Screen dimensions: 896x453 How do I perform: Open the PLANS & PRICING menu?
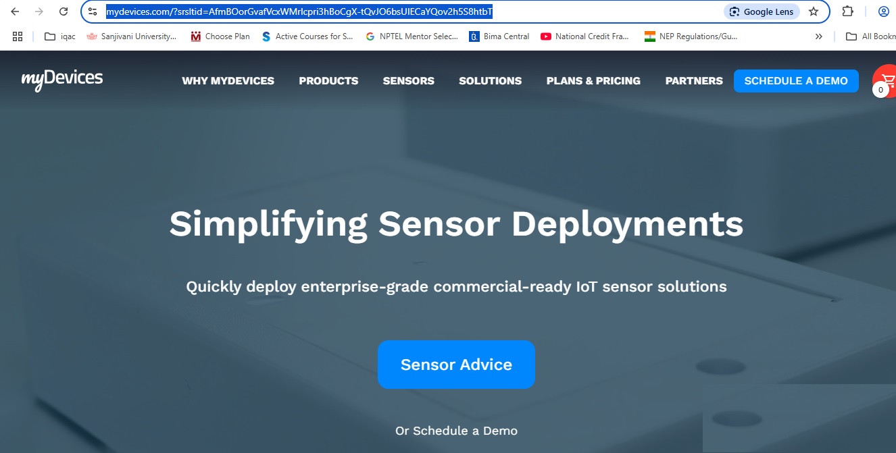pos(593,81)
